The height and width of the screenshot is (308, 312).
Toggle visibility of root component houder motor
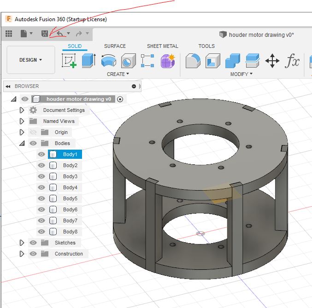[25, 99]
